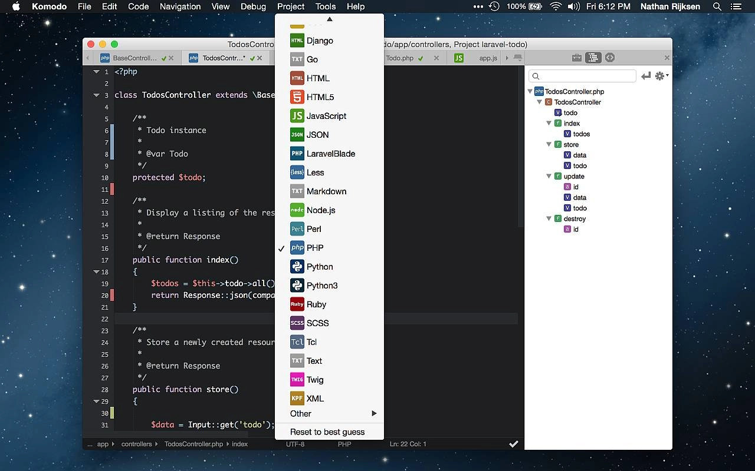
Task: Select Python3 language
Action: (x=329, y=286)
